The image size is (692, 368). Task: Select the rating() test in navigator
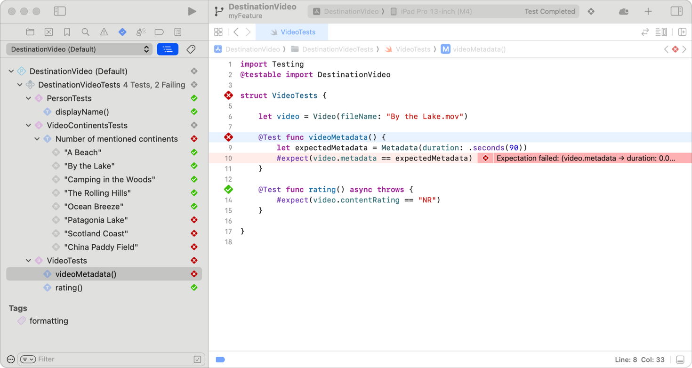pos(69,288)
